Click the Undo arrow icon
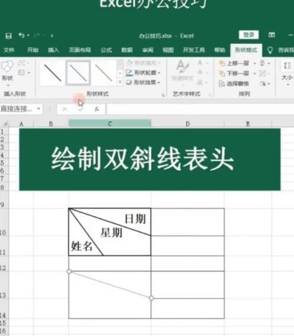Screen dimensions: 294x336 [21, 35]
